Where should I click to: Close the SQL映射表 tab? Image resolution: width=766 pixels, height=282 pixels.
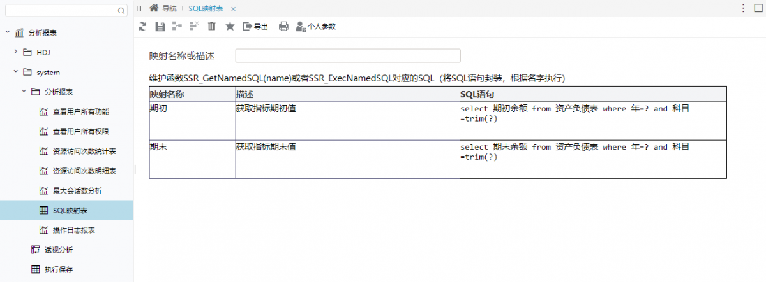tap(233, 8)
